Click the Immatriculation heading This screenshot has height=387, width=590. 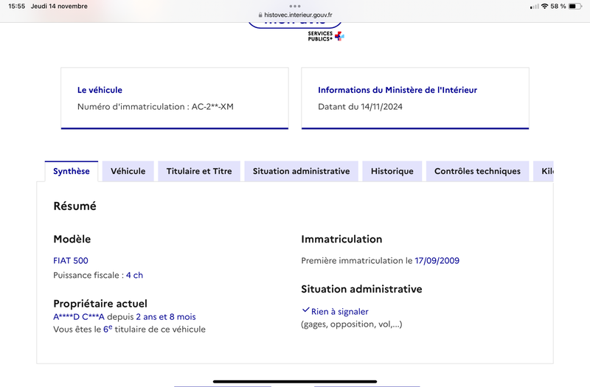tap(341, 239)
